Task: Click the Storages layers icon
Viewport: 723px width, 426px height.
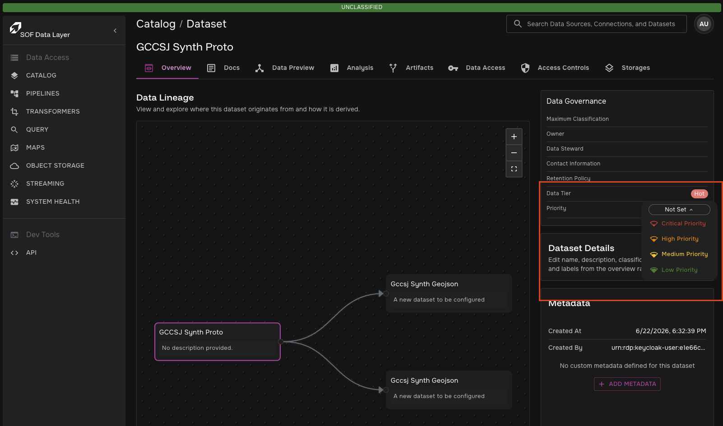Action: pos(609,68)
